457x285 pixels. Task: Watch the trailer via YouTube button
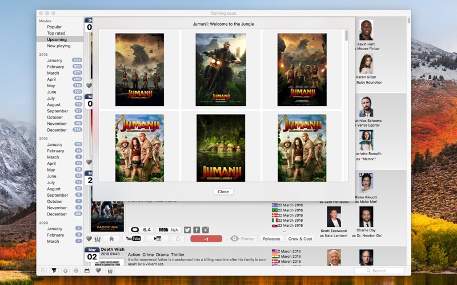[133, 239]
